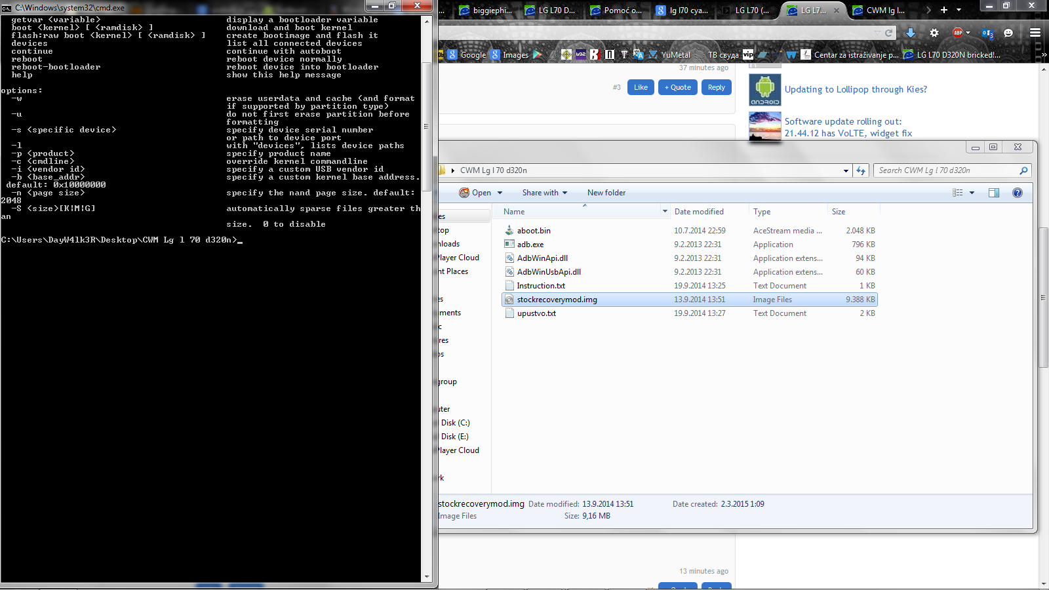Open Updating to Lollipop through Kies link
Viewport: 1049px width, 590px height.
pos(856,90)
